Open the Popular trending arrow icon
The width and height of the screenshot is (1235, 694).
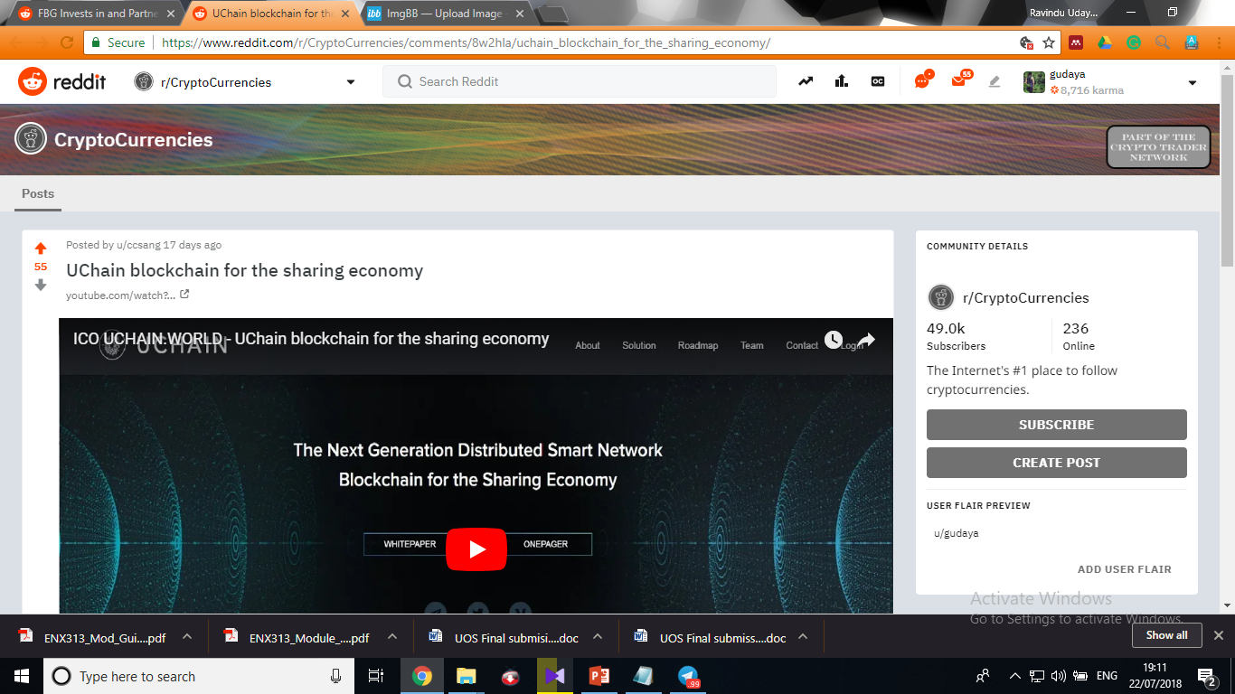click(806, 81)
